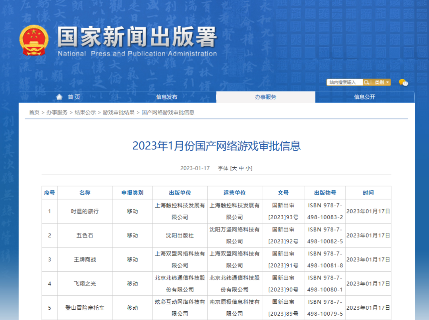Focus the 站内搜索输入 search field
This screenshot has height=320, width=429.
pos(345,82)
